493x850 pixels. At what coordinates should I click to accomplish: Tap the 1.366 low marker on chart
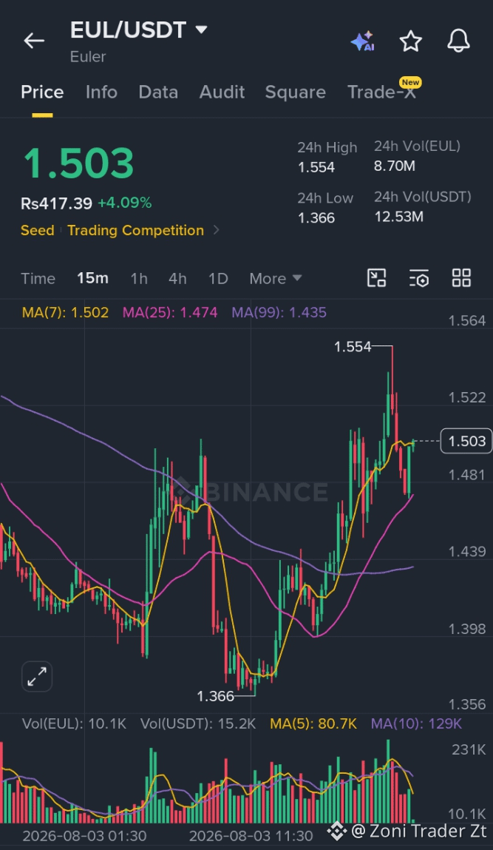[216, 696]
